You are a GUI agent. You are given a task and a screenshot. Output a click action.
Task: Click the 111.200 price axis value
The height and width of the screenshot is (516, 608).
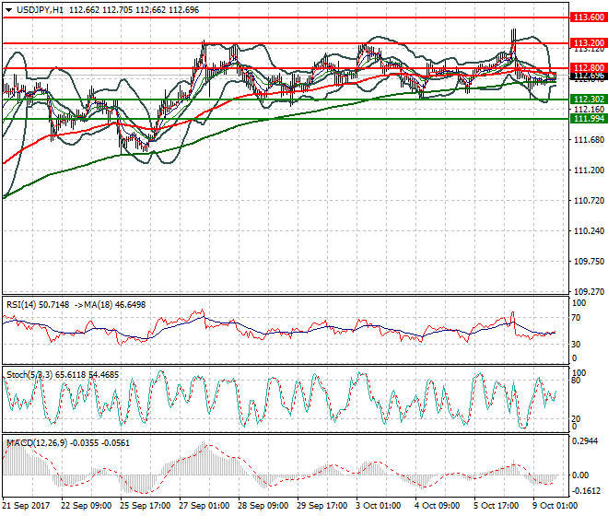click(589, 170)
